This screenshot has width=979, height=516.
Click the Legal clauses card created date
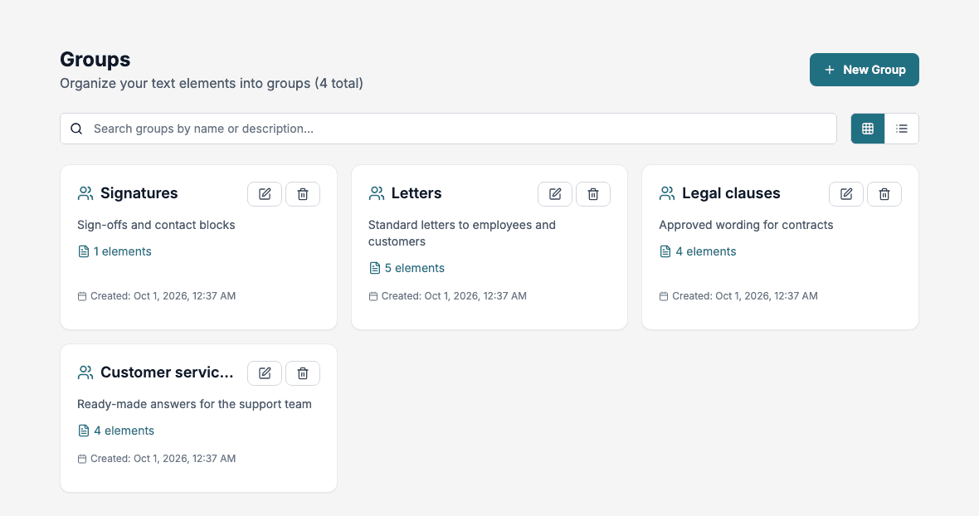click(x=745, y=296)
